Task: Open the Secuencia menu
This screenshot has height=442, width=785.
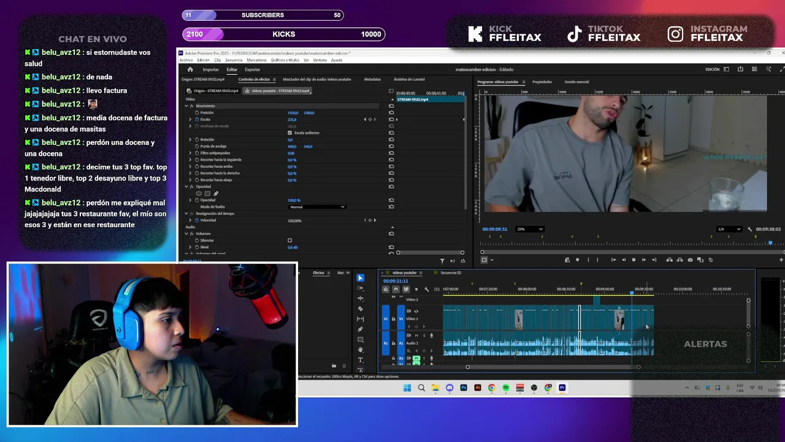Action: (x=234, y=60)
